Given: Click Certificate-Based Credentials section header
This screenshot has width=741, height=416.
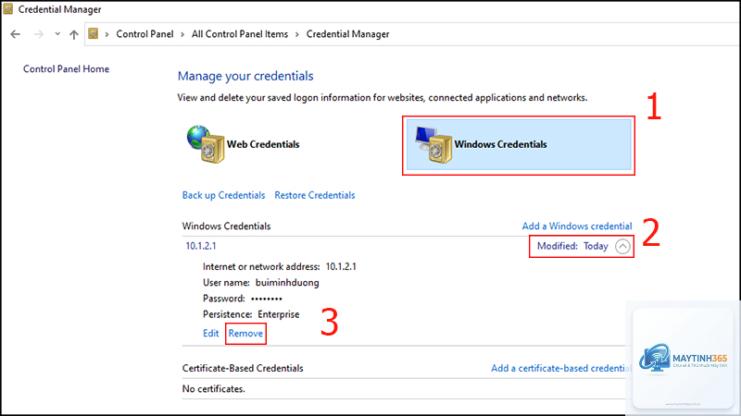Looking at the screenshot, I should [243, 368].
